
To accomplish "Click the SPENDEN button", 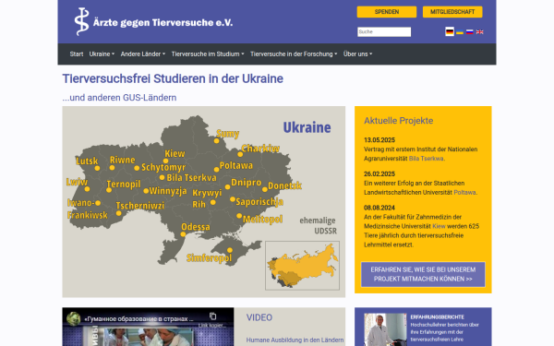I will 387,12.
